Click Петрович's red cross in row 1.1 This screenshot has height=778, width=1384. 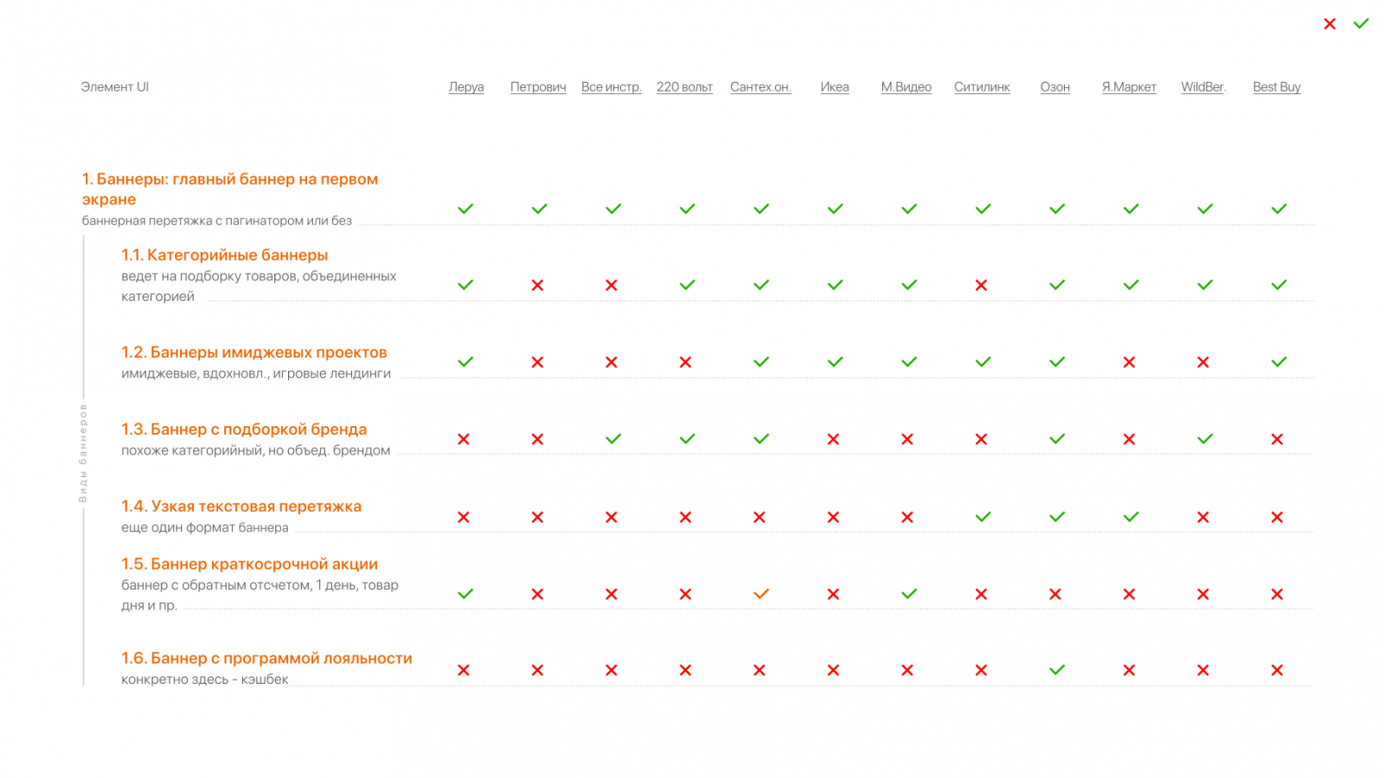click(537, 285)
